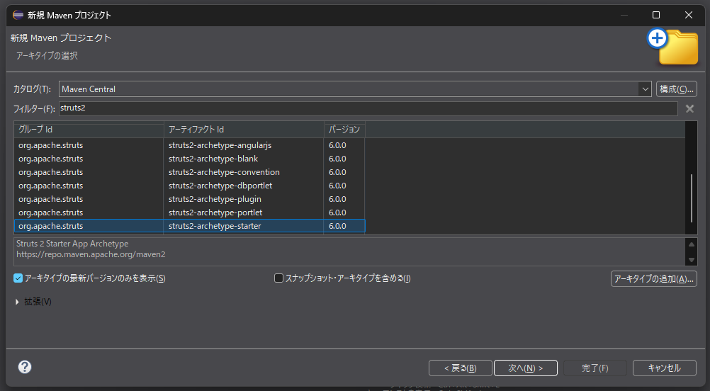Click description pane scroll down arrow

(692, 260)
